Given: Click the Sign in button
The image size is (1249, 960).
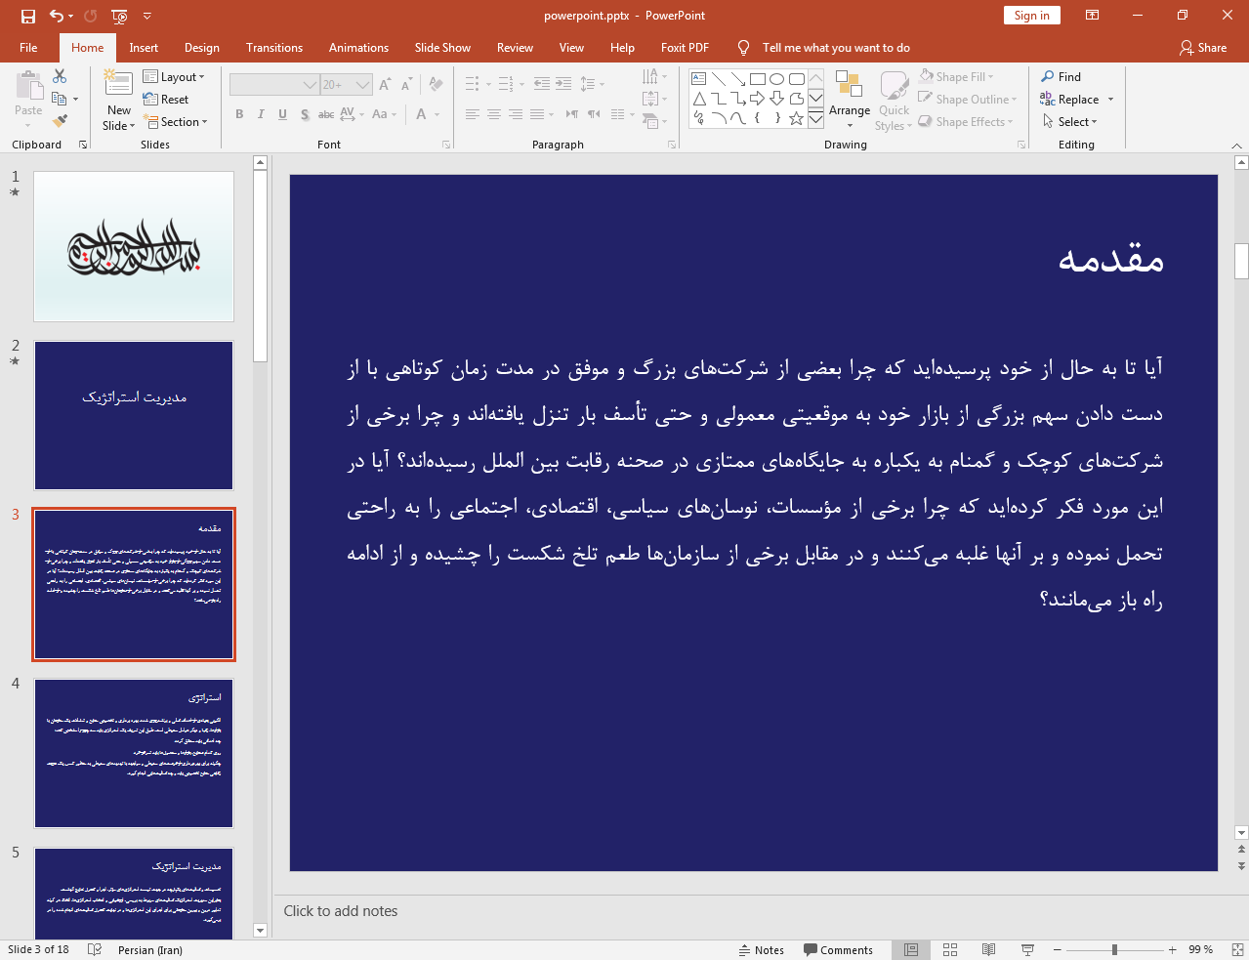Looking at the screenshot, I should [1031, 16].
